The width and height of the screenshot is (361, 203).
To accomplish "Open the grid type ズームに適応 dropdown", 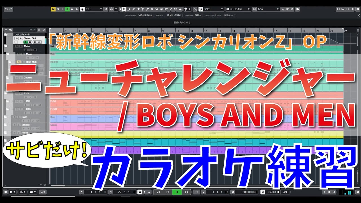I will coord(238,9).
